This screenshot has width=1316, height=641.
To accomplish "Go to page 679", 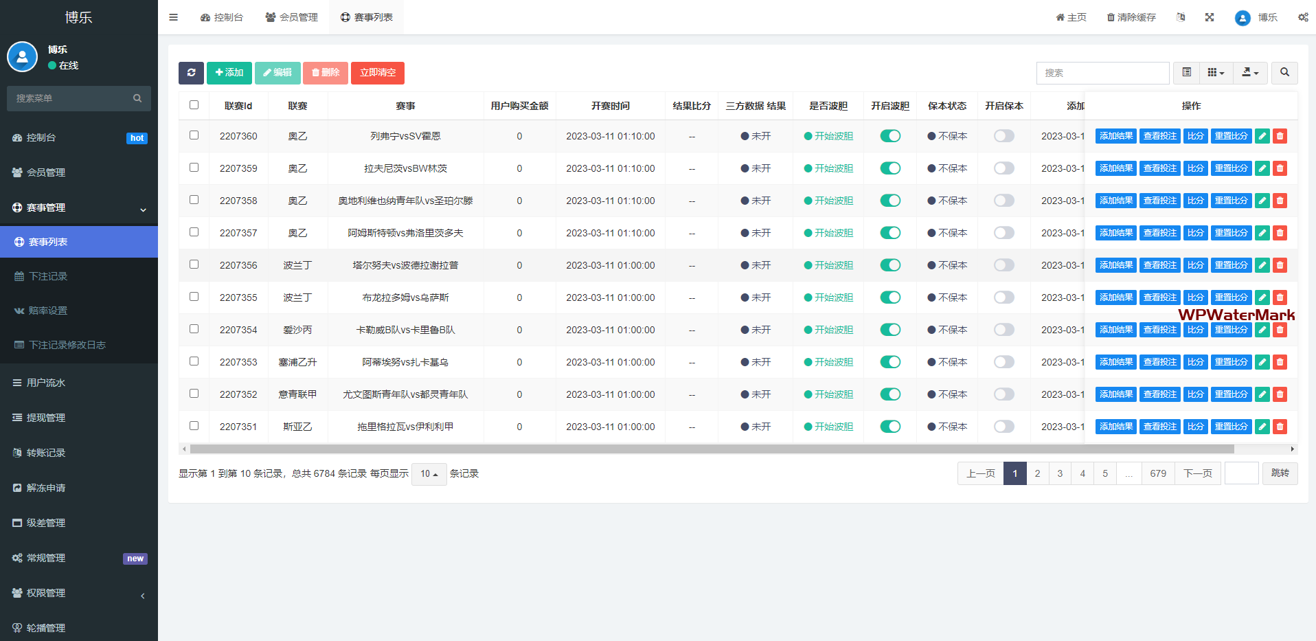I will [x=1158, y=473].
